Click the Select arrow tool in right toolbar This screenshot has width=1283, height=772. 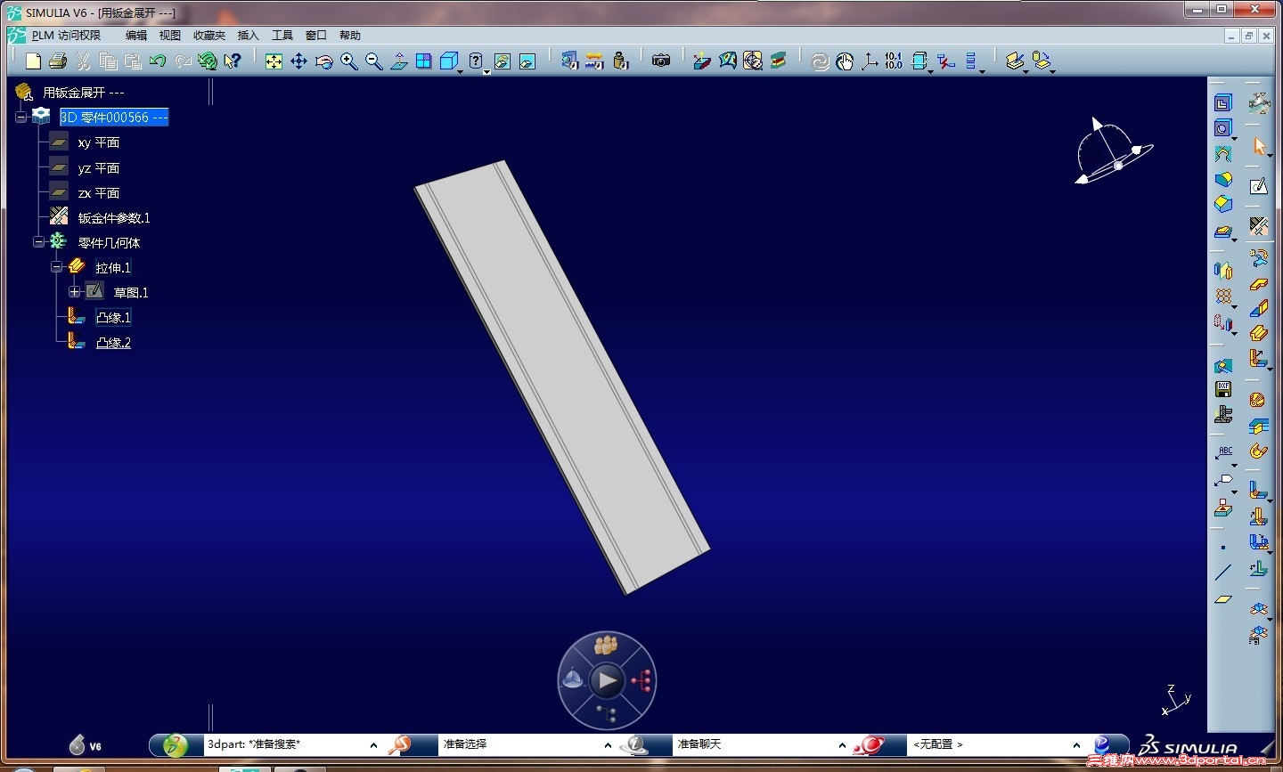pos(1259,145)
